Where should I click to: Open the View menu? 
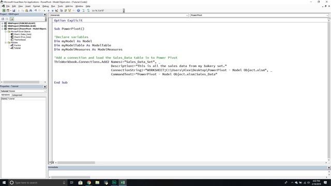pos(21,6)
